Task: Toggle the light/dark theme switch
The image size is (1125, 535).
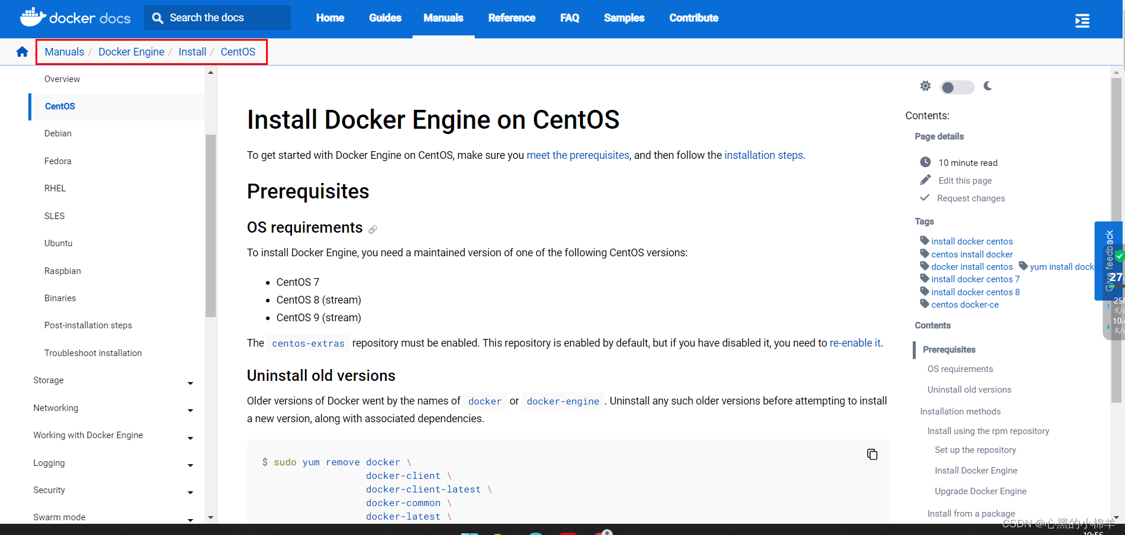Action: point(957,87)
